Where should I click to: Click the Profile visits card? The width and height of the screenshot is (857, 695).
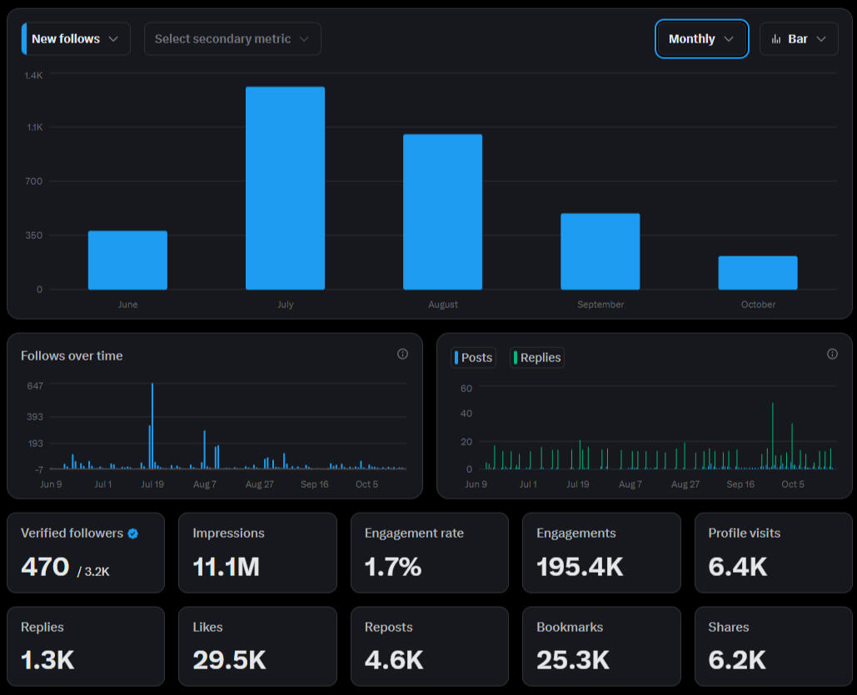[x=773, y=553]
